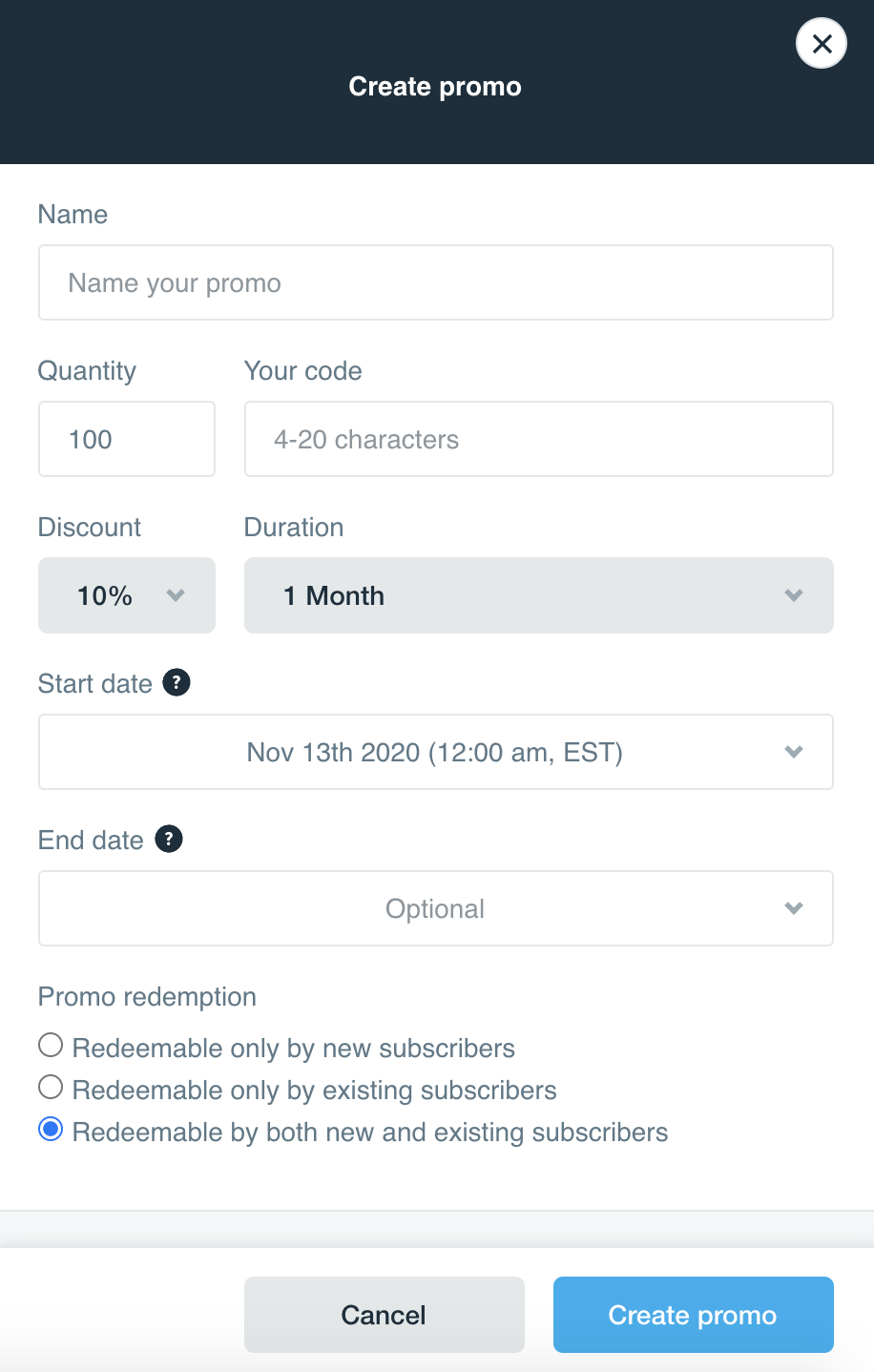This screenshot has width=874, height=1372.
Task: Open the Start date picker showing Nov 13th
Action: [435, 751]
